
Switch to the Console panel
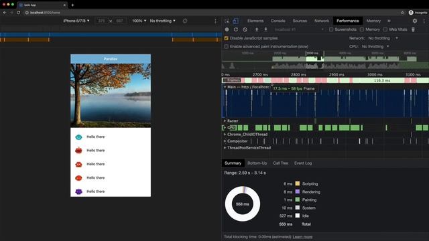(x=278, y=21)
